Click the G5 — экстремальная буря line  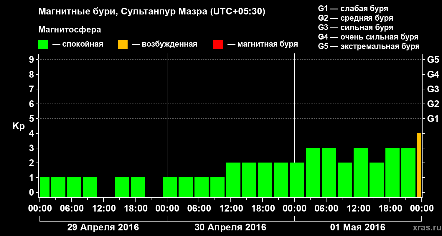tap(369, 47)
